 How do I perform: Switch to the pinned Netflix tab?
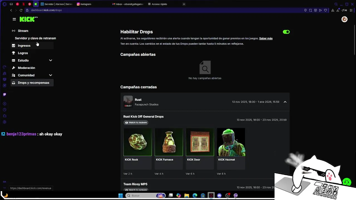[23, 4]
